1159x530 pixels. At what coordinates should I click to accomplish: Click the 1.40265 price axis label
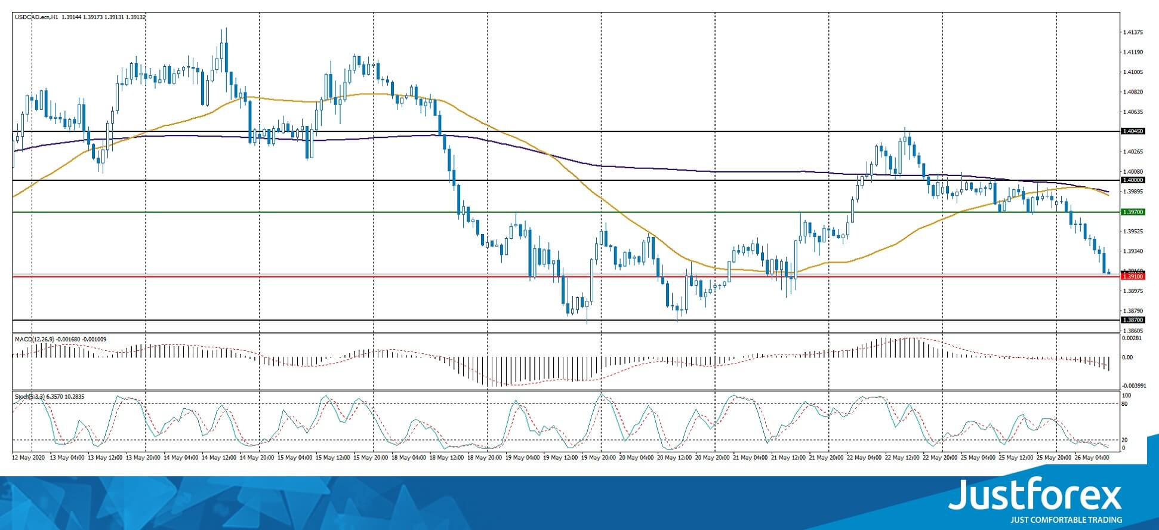point(1133,152)
